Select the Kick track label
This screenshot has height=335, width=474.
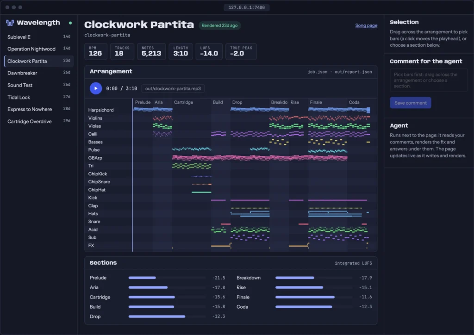[x=93, y=198]
